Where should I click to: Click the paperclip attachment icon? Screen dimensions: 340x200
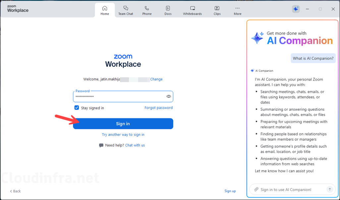click(255, 189)
